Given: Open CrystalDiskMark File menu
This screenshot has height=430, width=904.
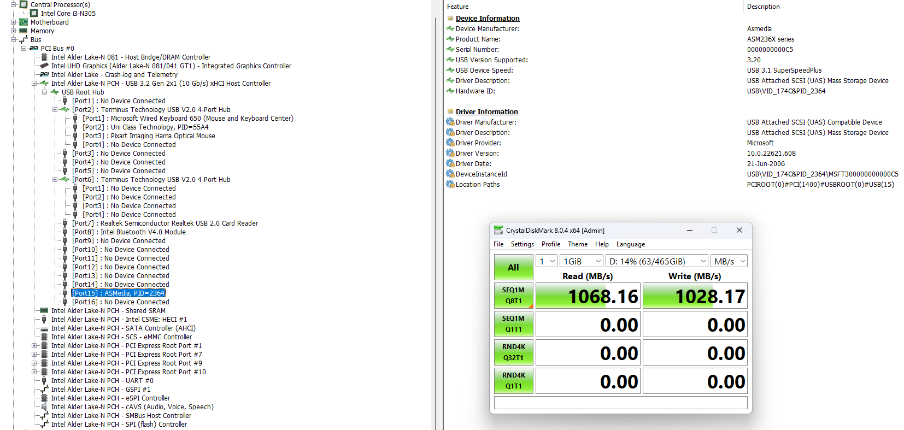Looking at the screenshot, I should pyautogui.click(x=498, y=244).
